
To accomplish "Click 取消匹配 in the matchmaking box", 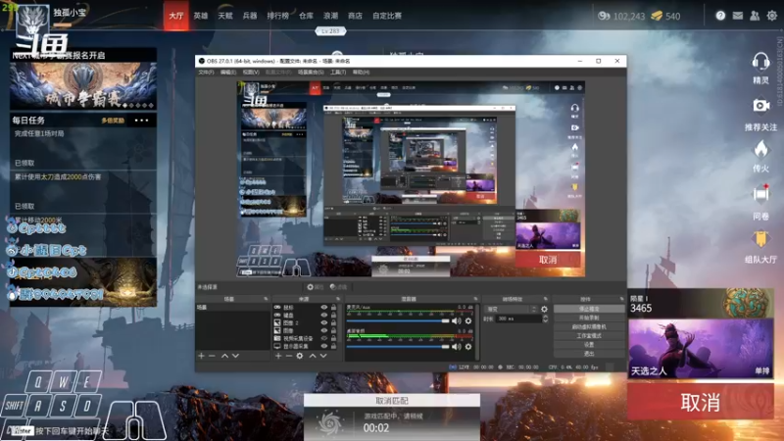I will click(392, 401).
